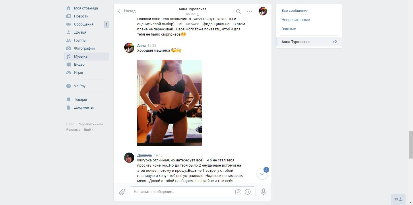Start voice message with microphone icon
Image resolution: width=413 pixels, height=205 pixels.
263,192
